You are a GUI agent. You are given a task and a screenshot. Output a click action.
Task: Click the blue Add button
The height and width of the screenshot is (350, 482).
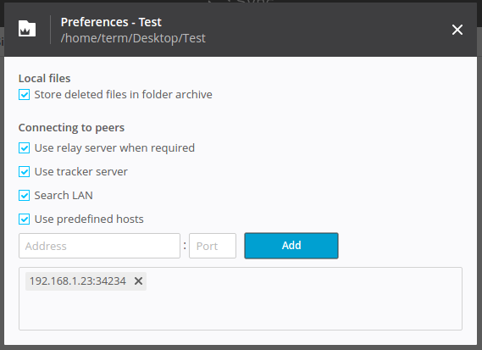point(291,246)
